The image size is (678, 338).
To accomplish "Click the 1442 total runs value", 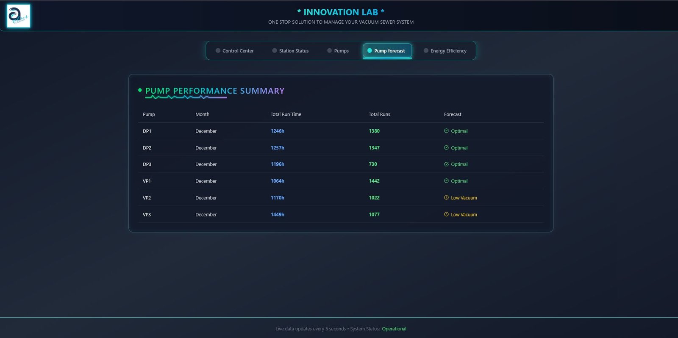I will (374, 181).
